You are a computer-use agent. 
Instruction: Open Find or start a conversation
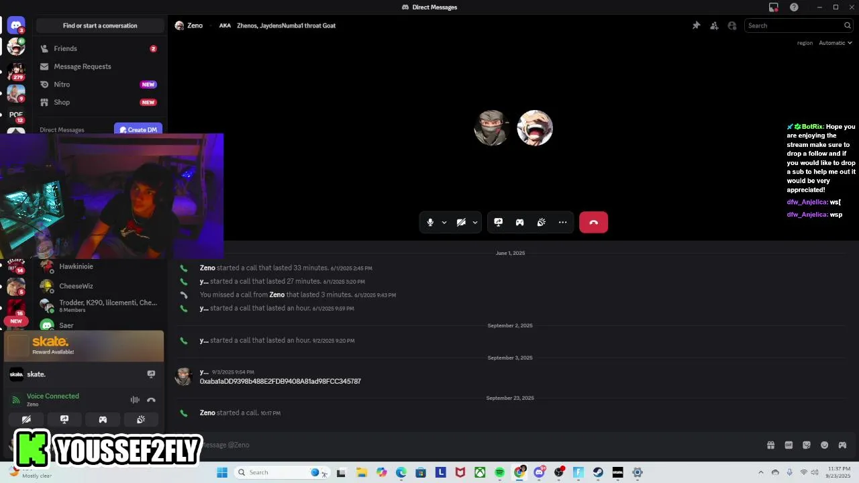(x=100, y=25)
